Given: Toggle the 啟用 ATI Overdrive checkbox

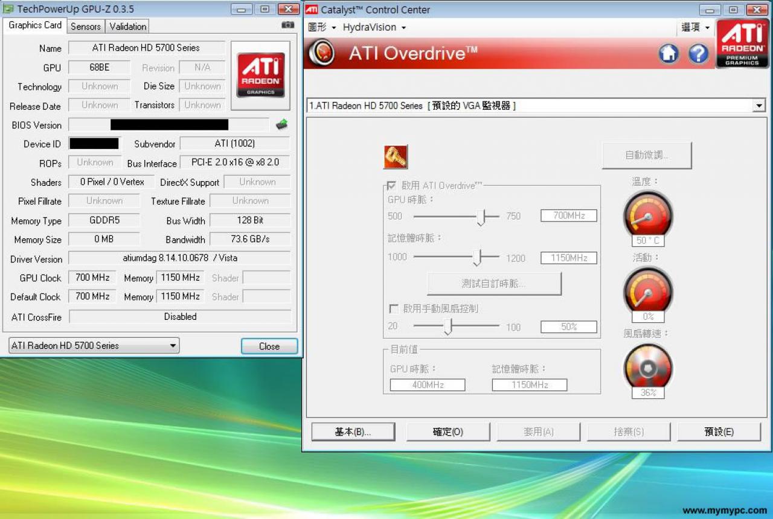Looking at the screenshot, I should (x=392, y=186).
